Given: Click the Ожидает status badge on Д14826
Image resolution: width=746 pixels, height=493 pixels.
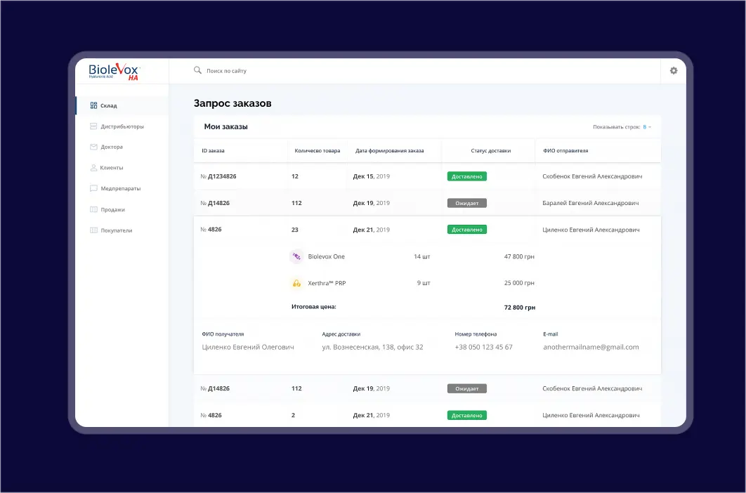Looking at the screenshot, I should pos(466,203).
